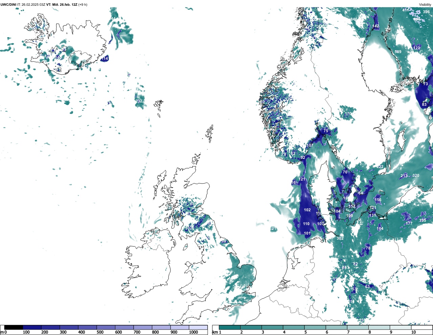The width and height of the screenshot is (433, 335).
Task: Click the '320' value in the Baltic Sea
Action: [x=416, y=175]
